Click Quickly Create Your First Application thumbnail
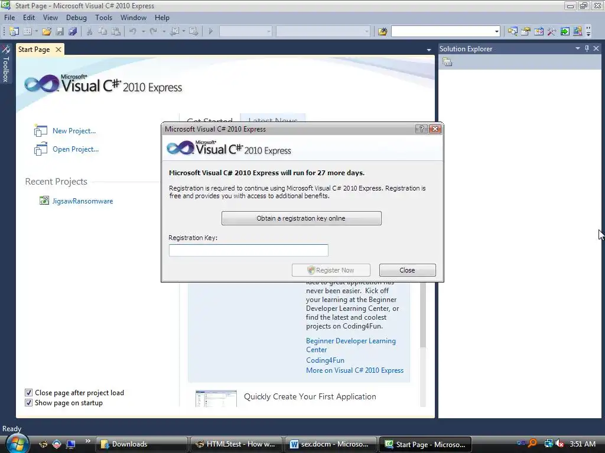This screenshot has height=453, width=605. pos(216,398)
